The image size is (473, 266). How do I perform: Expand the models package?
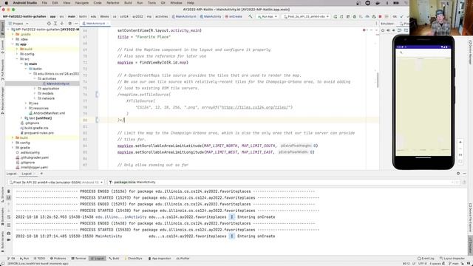(35, 94)
